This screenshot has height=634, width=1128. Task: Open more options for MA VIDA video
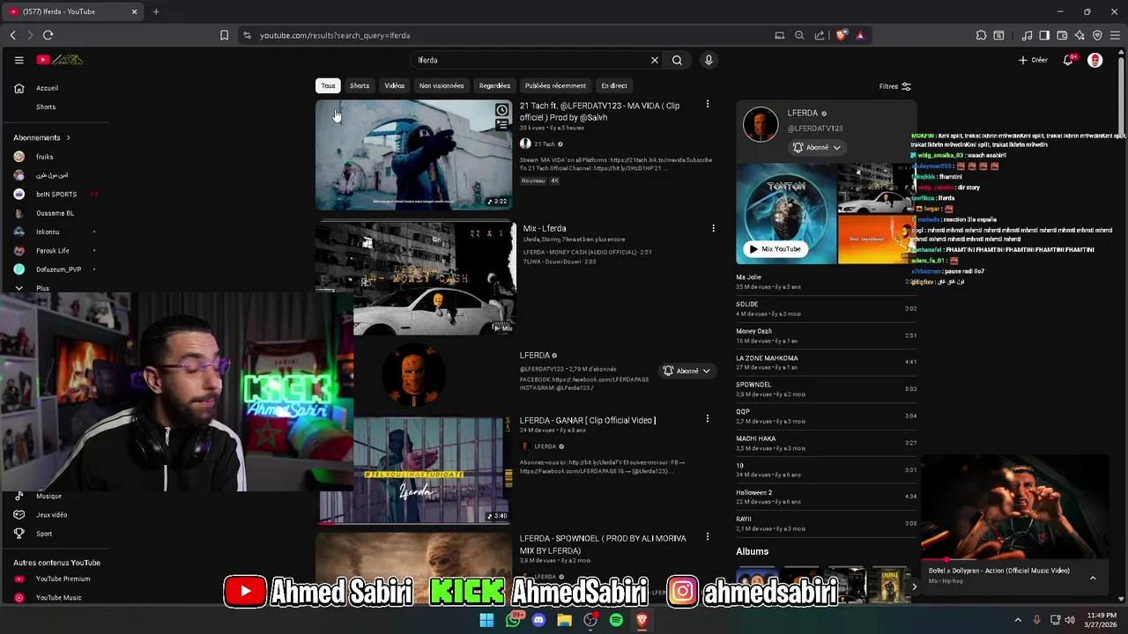tap(707, 105)
